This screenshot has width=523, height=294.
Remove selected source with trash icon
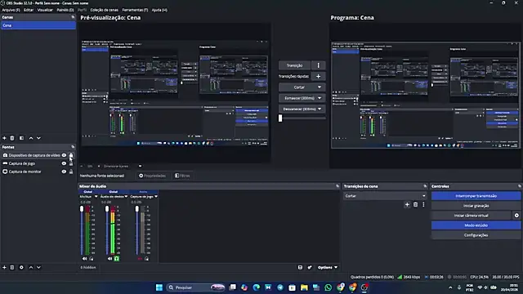[x=12, y=267]
